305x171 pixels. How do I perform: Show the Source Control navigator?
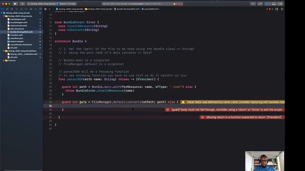(x=7, y=9)
